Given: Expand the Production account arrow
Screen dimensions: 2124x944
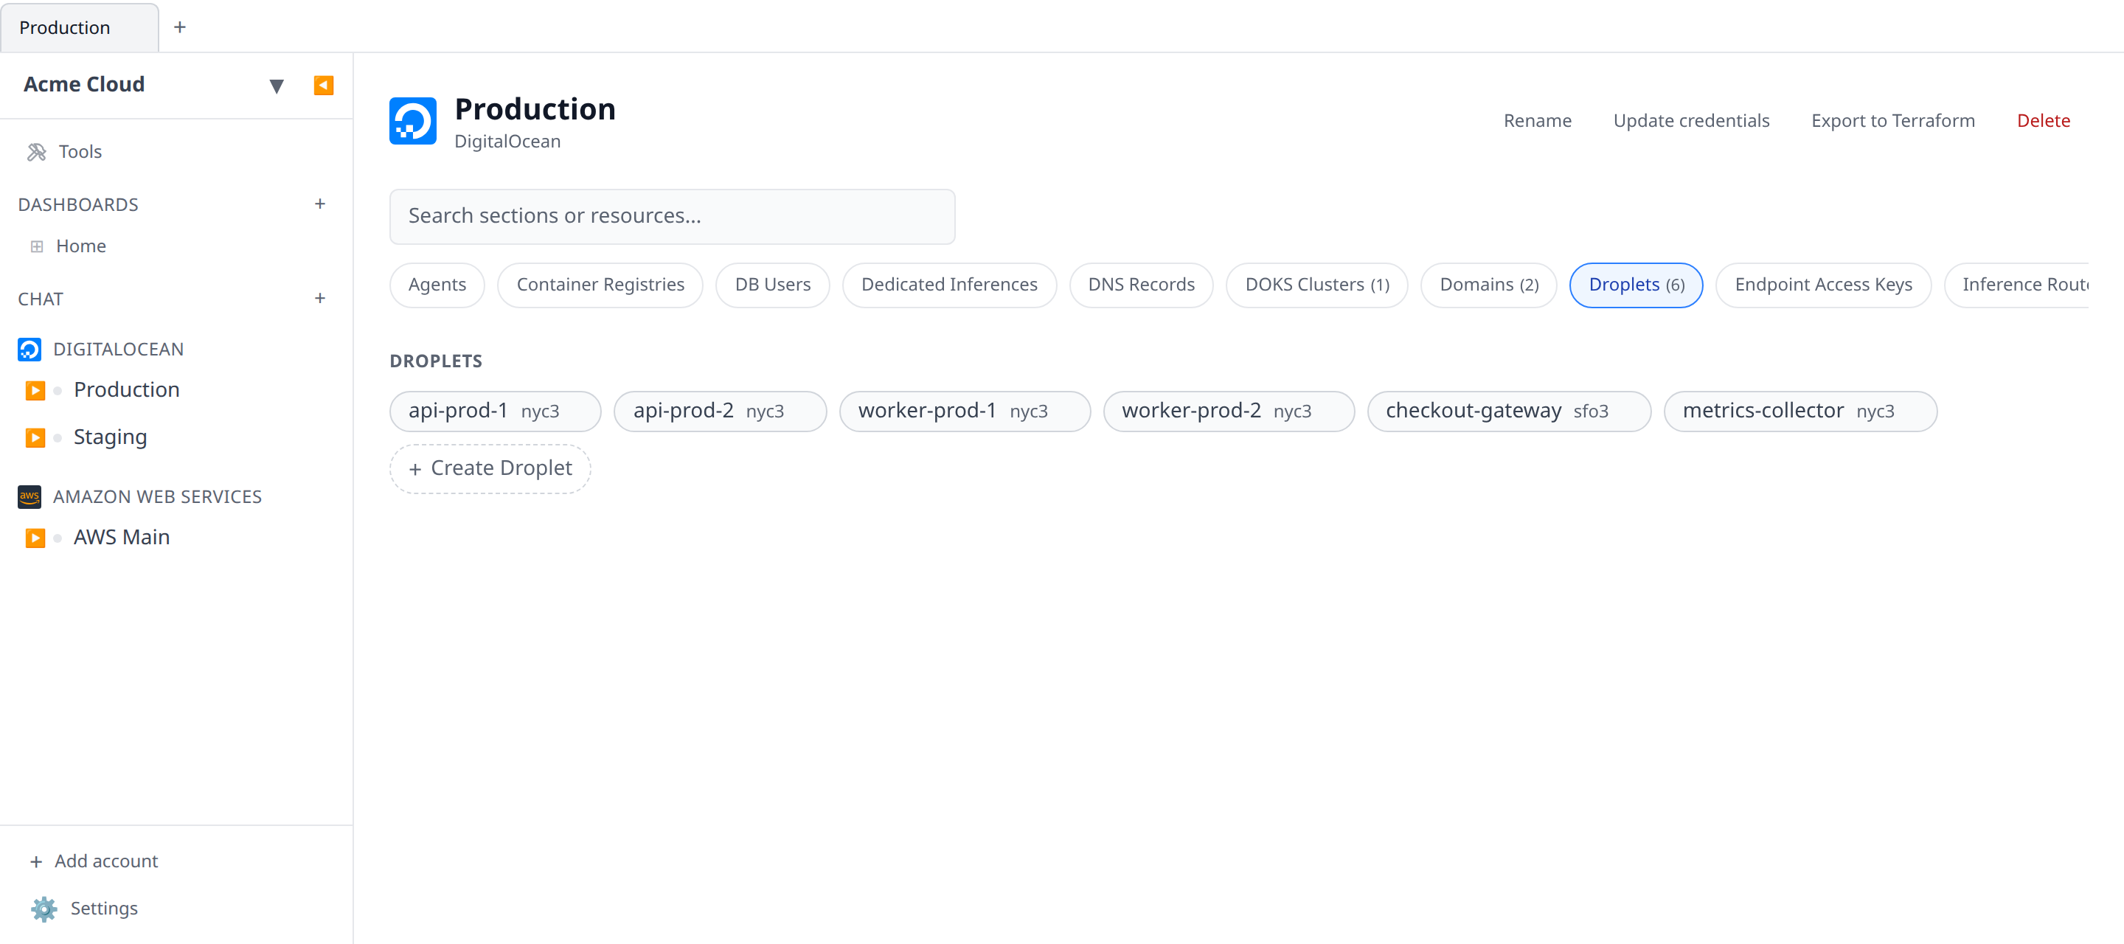Looking at the screenshot, I should [35, 390].
